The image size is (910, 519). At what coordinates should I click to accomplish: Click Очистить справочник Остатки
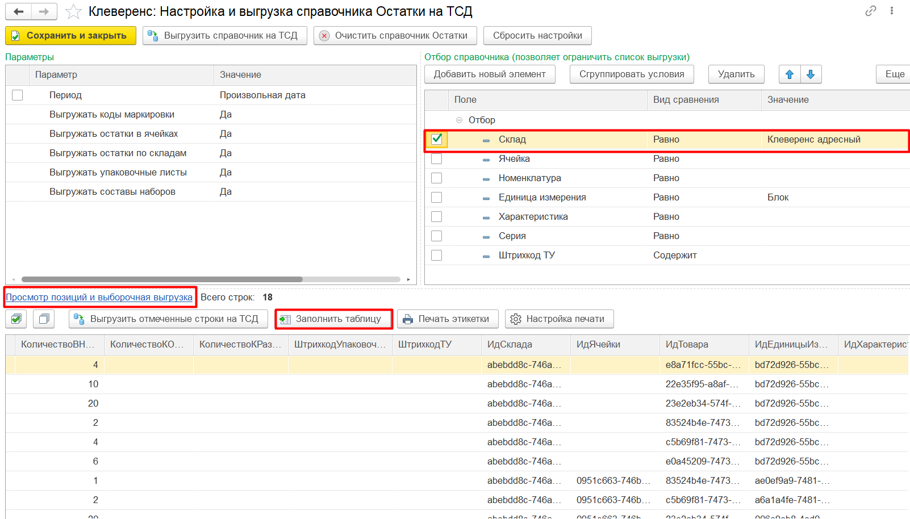pyautogui.click(x=395, y=35)
